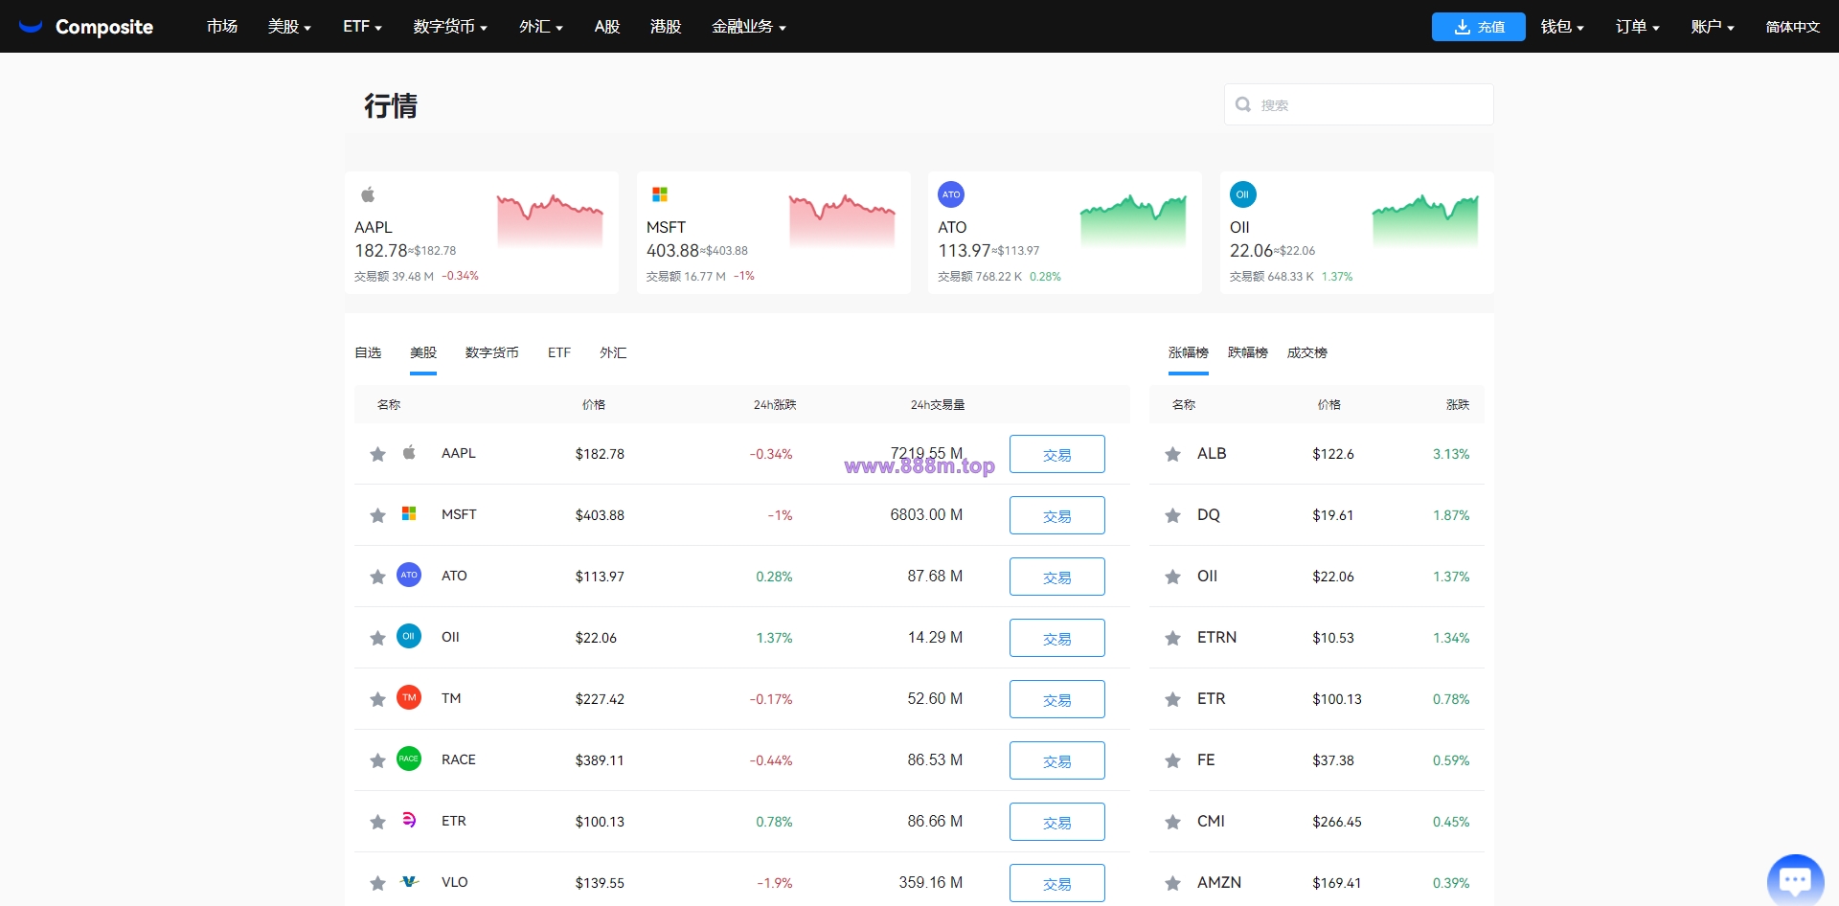Click the Microsoft icon in MSFT row
This screenshot has height=906, width=1839.
(409, 513)
